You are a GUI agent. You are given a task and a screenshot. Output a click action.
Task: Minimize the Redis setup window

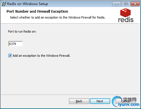(x=116, y=4)
